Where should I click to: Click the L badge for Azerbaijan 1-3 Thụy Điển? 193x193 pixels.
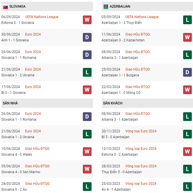(187, 20)
